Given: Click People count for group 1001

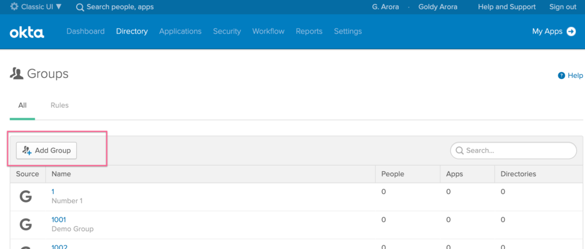Looking at the screenshot, I should point(383,220).
